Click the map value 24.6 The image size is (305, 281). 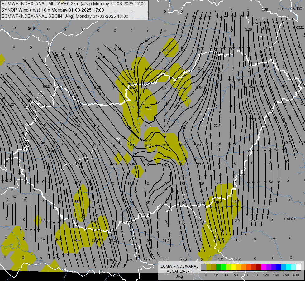click(x=31, y=28)
